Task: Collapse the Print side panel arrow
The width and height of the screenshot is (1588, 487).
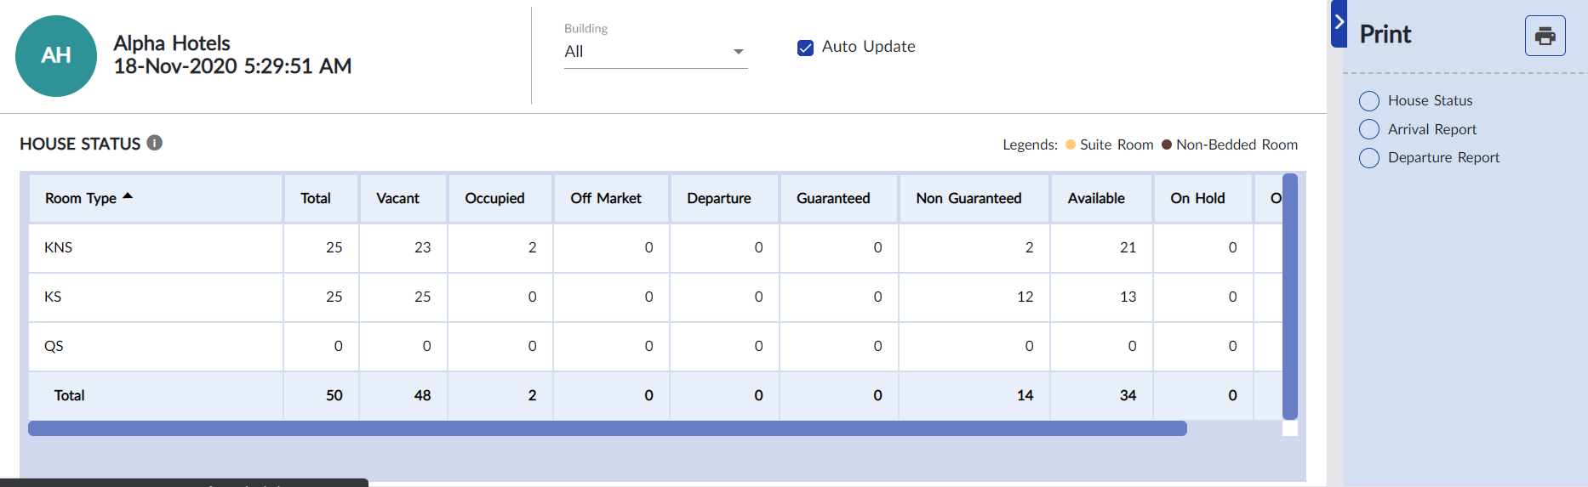Action: click(1339, 23)
